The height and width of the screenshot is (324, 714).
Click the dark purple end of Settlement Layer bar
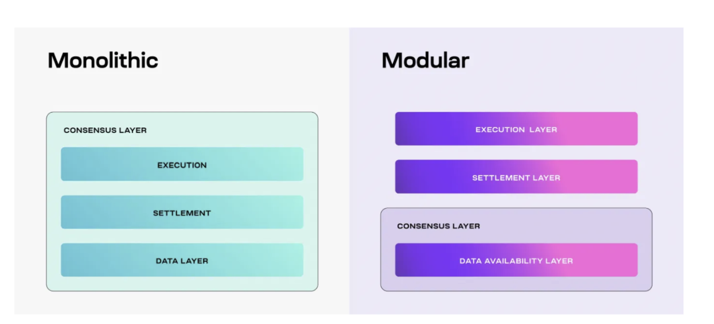point(407,177)
